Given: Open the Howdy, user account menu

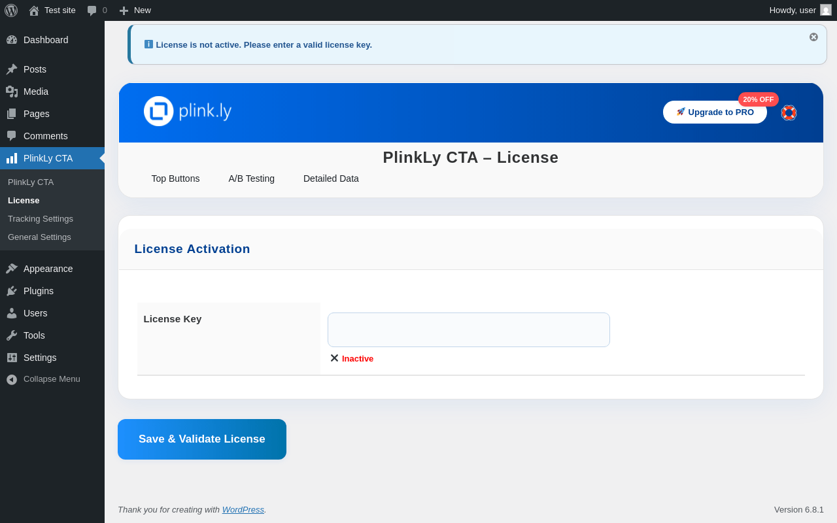Looking at the screenshot, I should click(800, 10).
